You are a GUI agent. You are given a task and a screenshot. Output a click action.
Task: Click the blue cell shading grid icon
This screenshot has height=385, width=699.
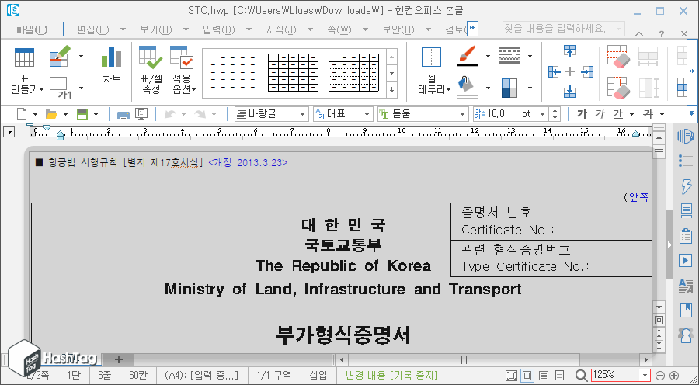pos(509,88)
